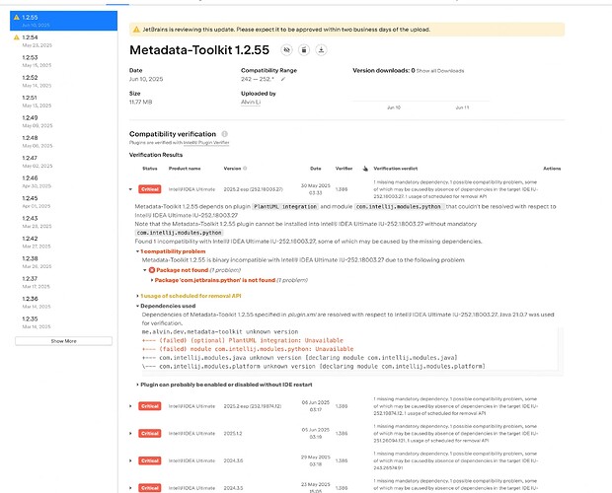Screen dimensions: 612x493
Task: Expand Plugin can probably be enabled without restart
Action: 137,385
